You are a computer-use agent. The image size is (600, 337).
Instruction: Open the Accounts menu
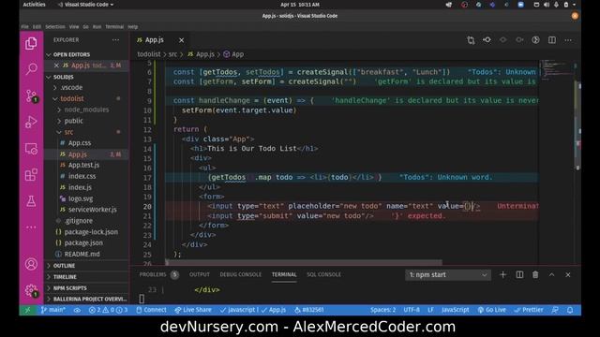tap(31, 264)
